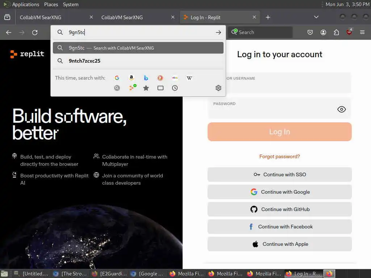
Task: Open the Pocket save icon
Action: coord(310,32)
